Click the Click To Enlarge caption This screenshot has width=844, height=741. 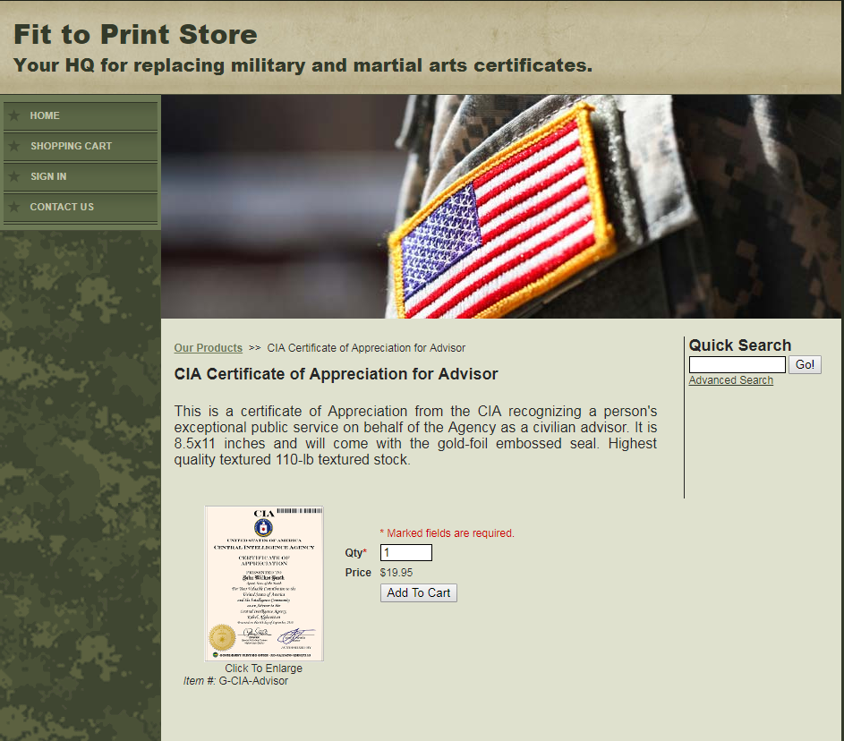[264, 669]
